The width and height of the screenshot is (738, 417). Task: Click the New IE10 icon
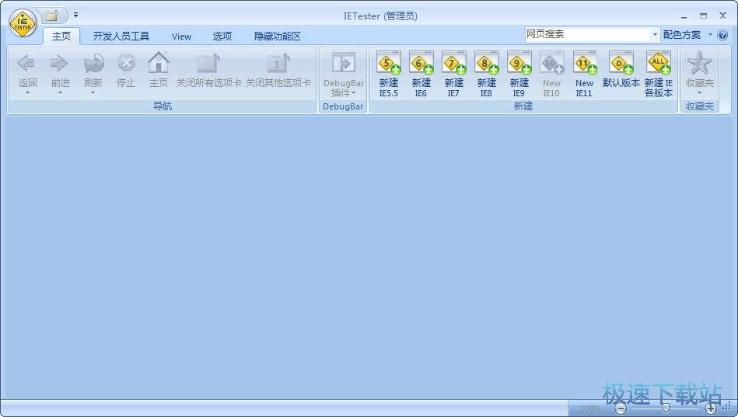pyautogui.click(x=551, y=63)
